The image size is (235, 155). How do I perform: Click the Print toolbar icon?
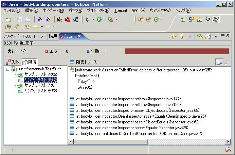click(x=28, y=19)
